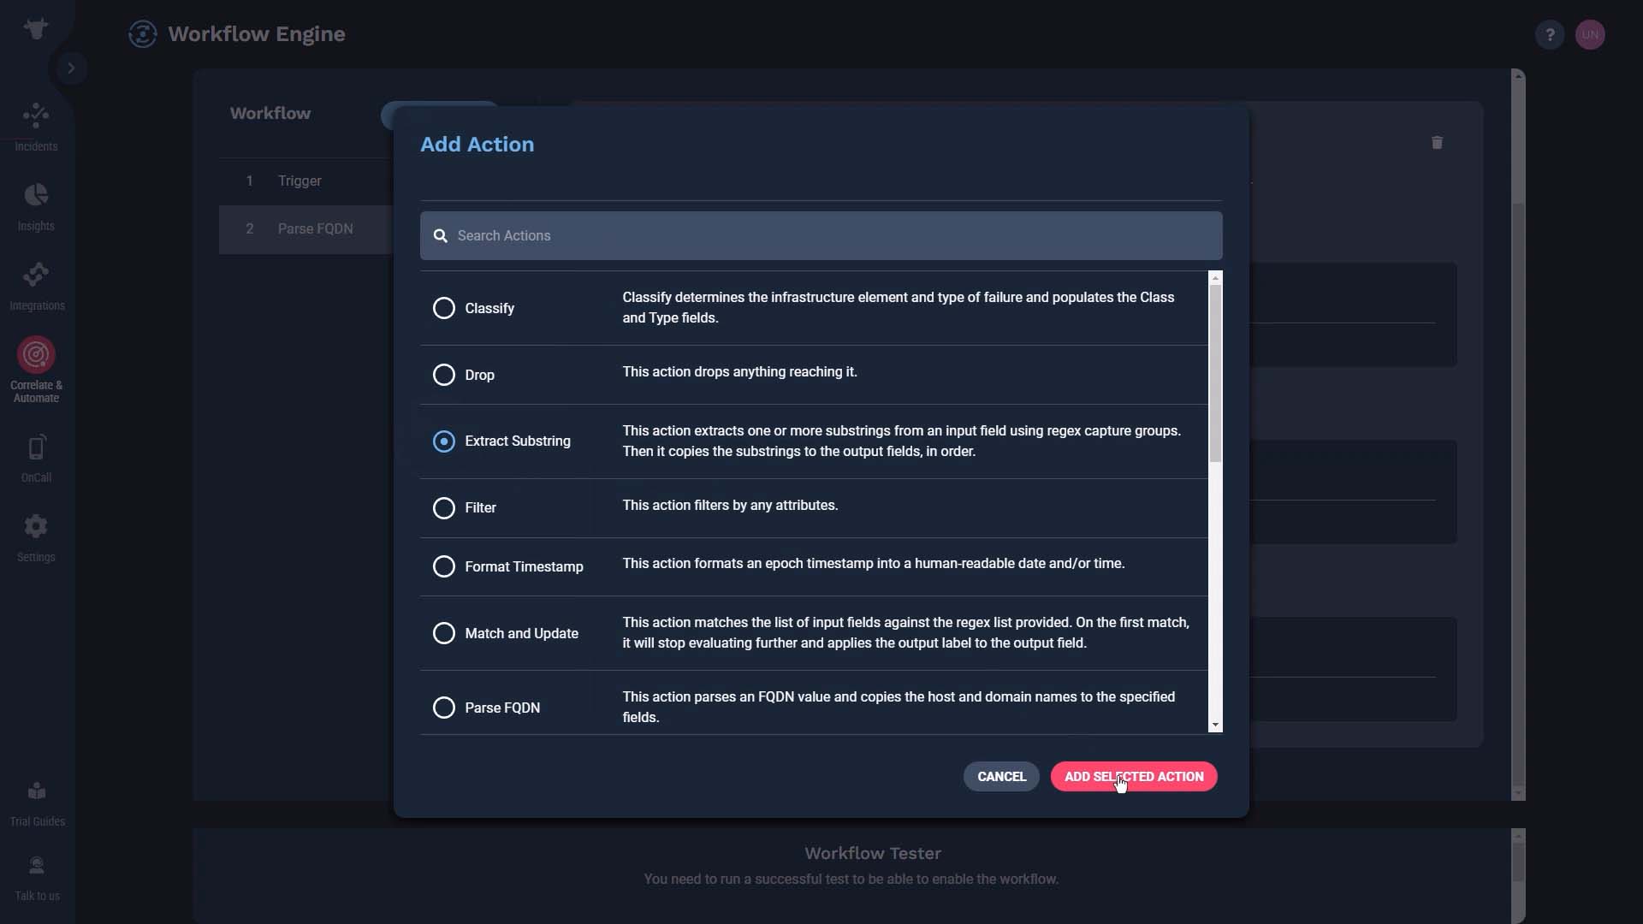Navigate to OnCall section
Screen dimensions: 1643x924
click(36, 460)
